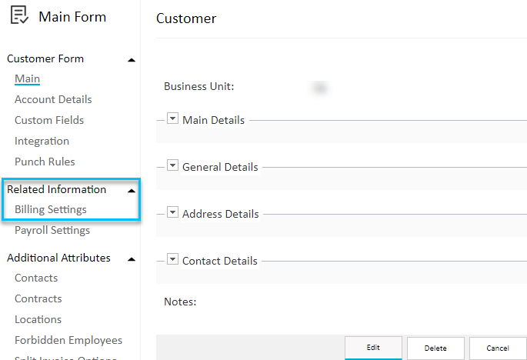527x360 pixels.
Task: Click the Address Details section title
Action: 221,214
